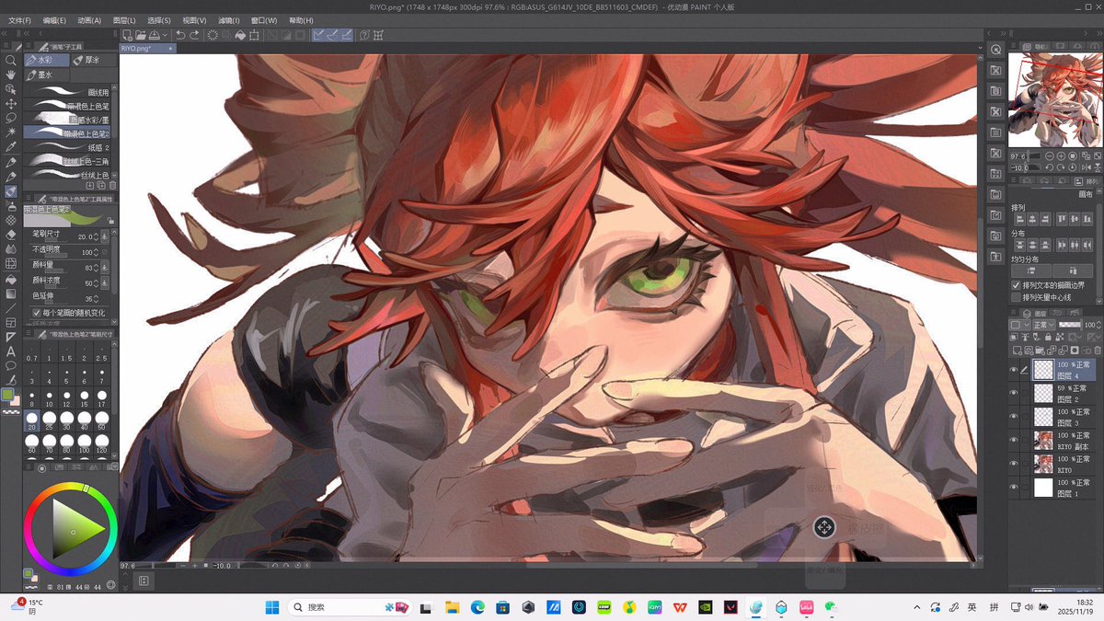The width and height of the screenshot is (1104, 621).
Task: Enable 排列矢量中心线 checkbox
Action: (x=1016, y=297)
